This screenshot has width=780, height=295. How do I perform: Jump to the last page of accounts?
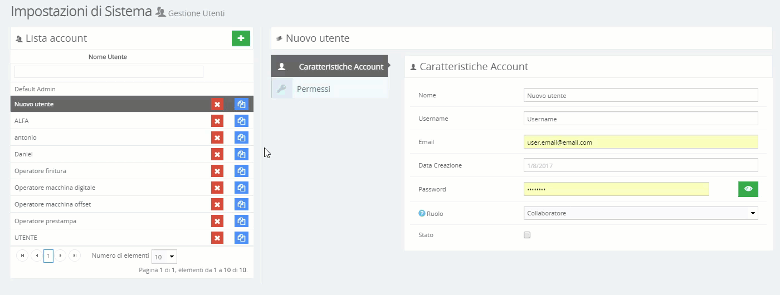75,256
